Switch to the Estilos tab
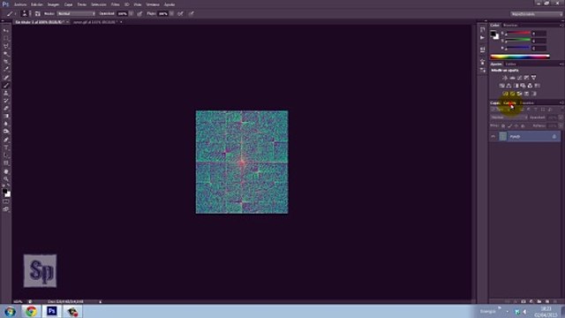Screen dimensions: 565x318 point(511,64)
